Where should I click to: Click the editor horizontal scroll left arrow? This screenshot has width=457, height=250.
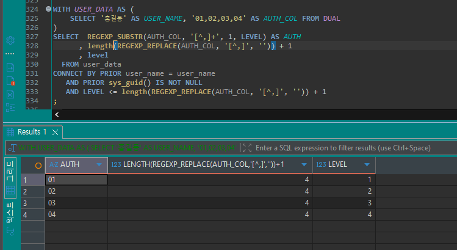pyautogui.click(x=57, y=115)
